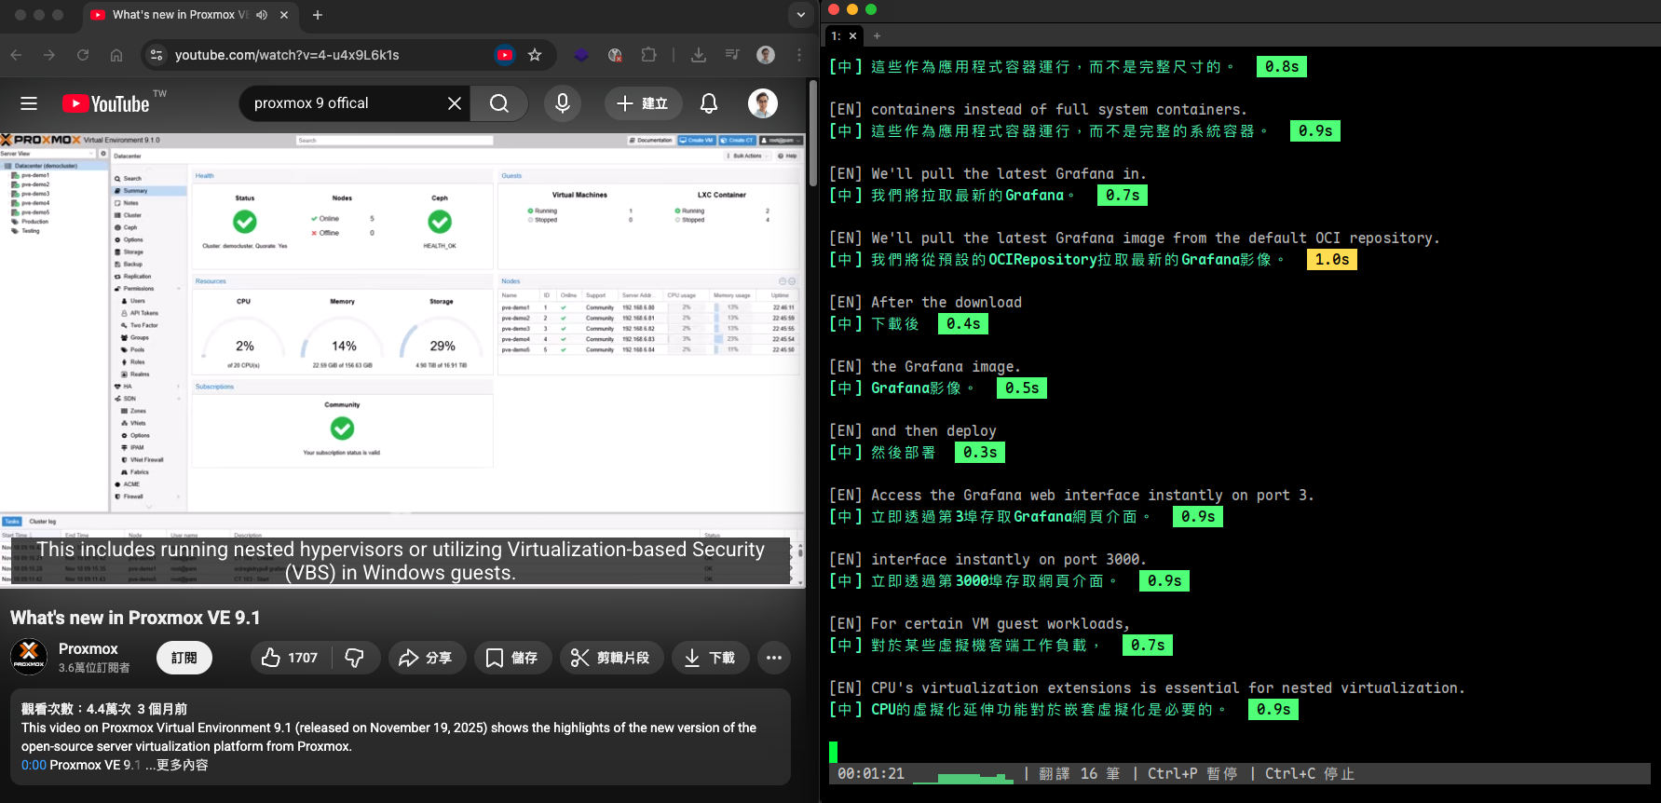This screenshot has height=803, width=1661.
Task: Click the line "interface instantly on port 3000."
Action: [1009, 559]
